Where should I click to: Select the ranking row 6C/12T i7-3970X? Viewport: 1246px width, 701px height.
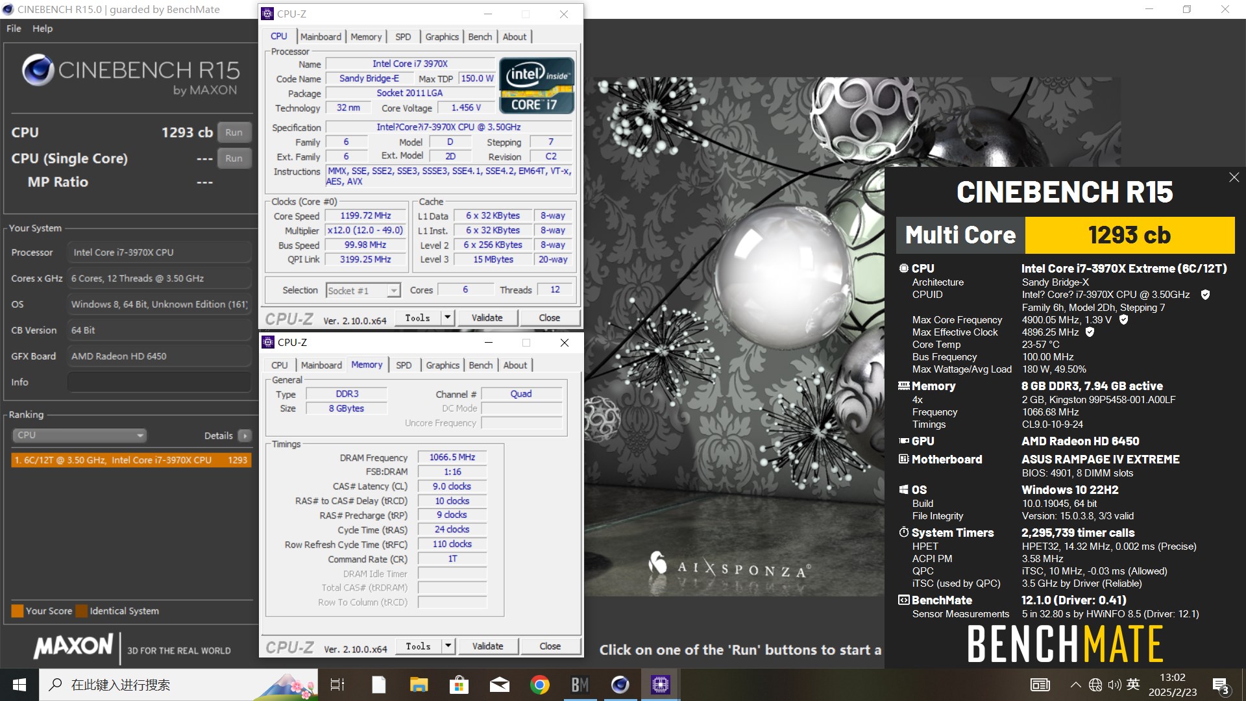131,460
